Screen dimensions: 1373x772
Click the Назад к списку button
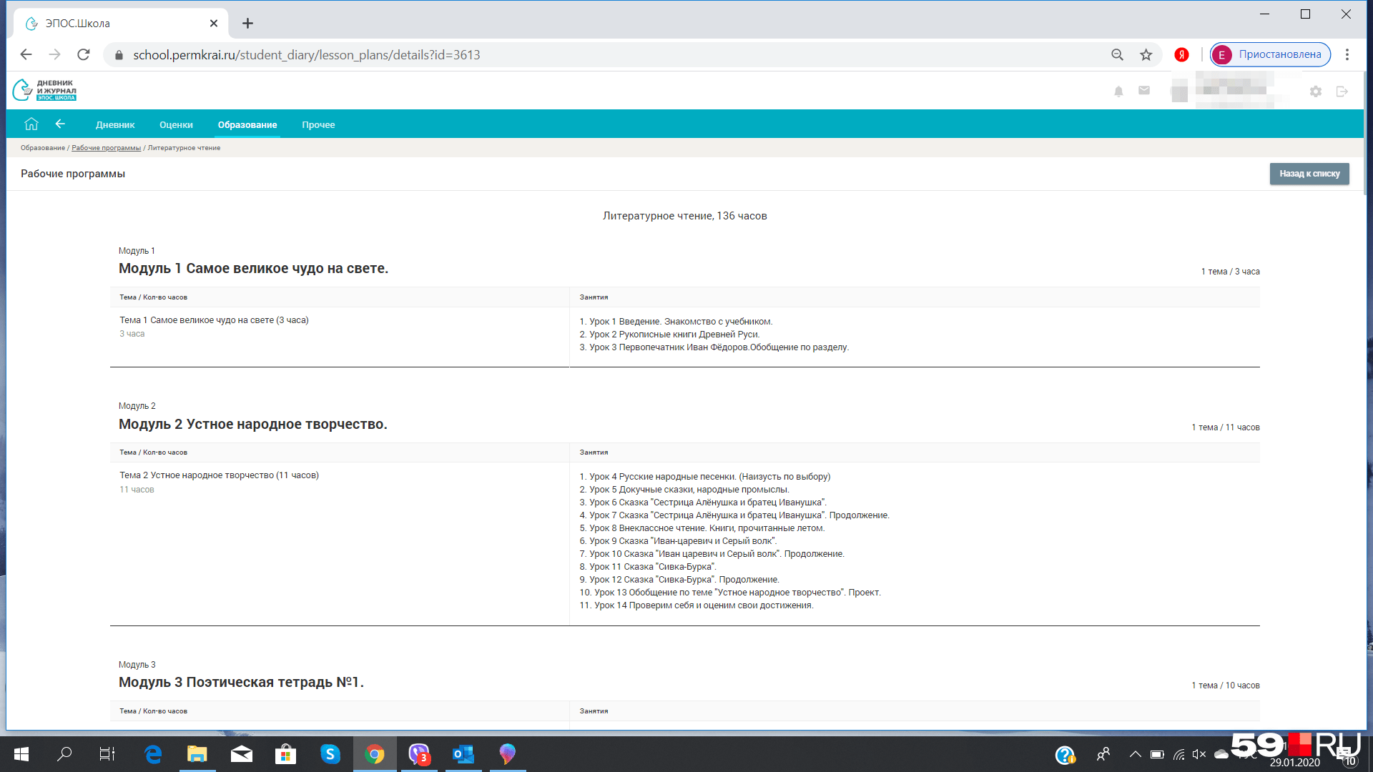click(x=1309, y=174)
